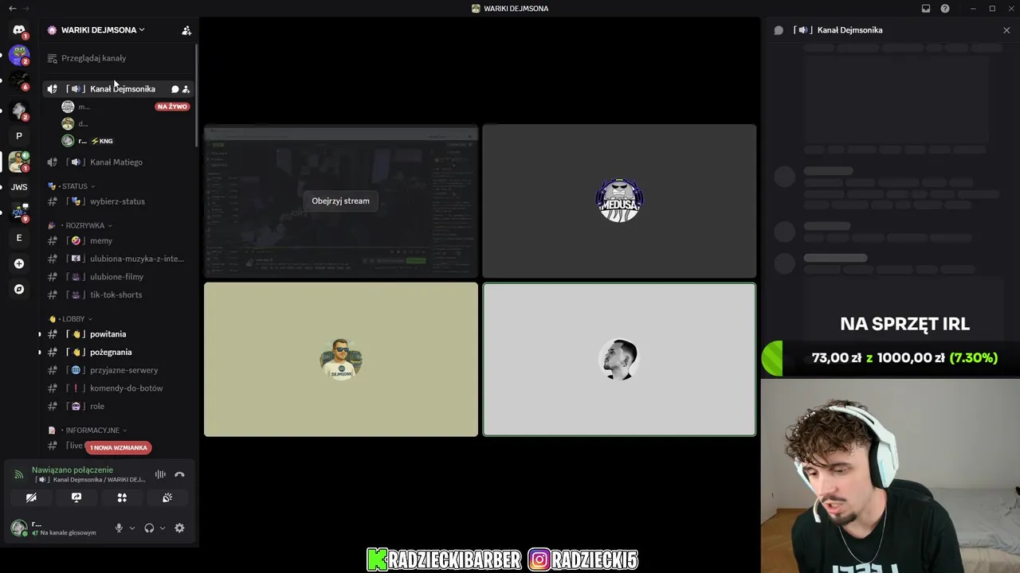Image resolution: width=1020 pixels, height=573 pixels.
Task: Open the memy channel
Action: click(x=118, y=240)
